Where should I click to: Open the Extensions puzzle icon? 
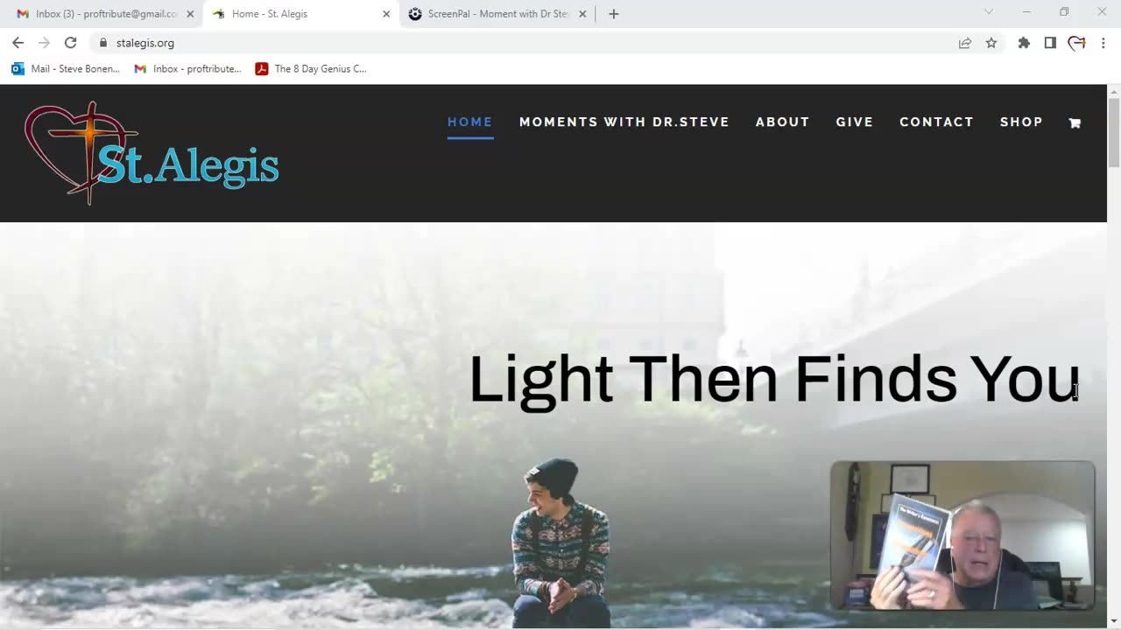1024,43
